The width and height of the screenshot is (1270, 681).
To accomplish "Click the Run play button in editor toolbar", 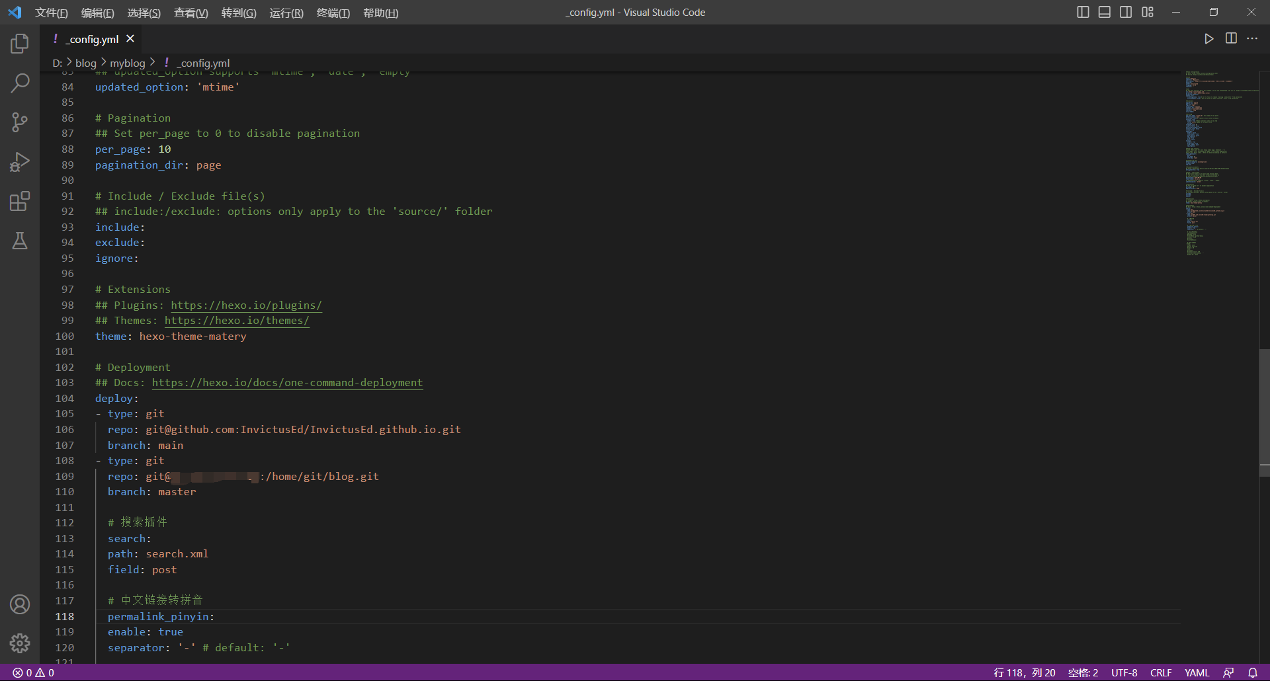I will 1208,39.
